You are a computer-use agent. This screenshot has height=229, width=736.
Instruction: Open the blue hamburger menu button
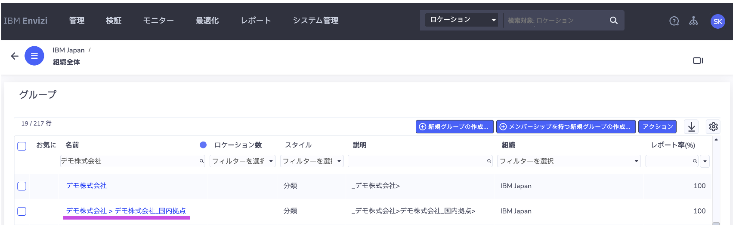(34, 56)
